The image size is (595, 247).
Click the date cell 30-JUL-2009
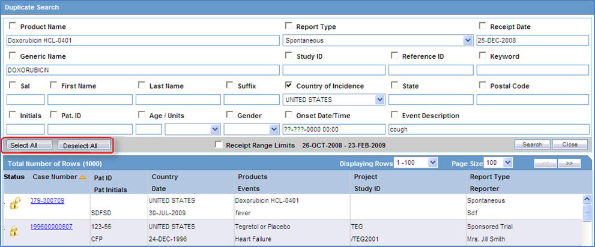click(167, 213)
